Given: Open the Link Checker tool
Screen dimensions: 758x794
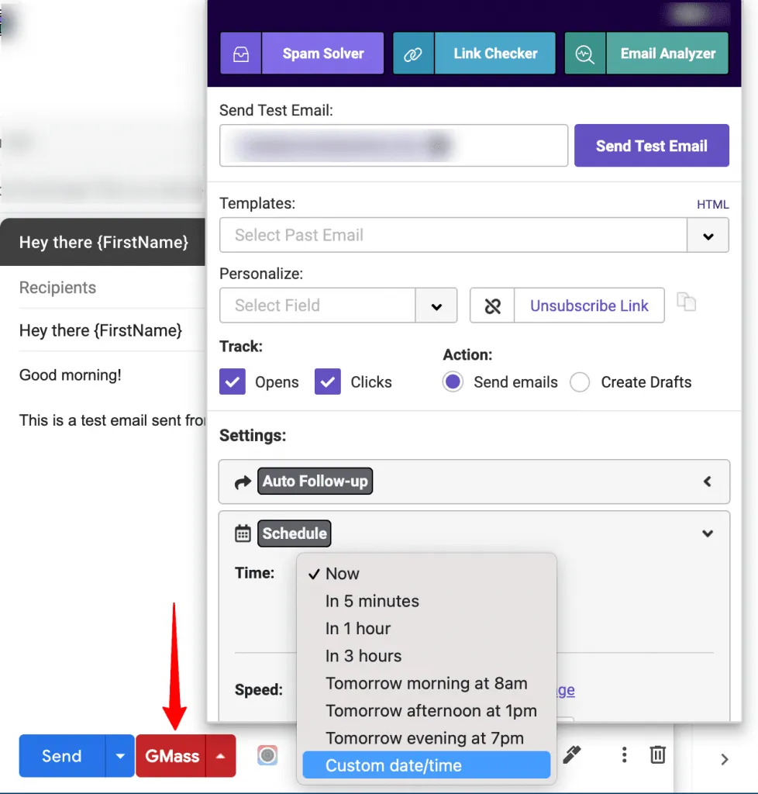Looking at the screenshot, I should click(495, 54).
